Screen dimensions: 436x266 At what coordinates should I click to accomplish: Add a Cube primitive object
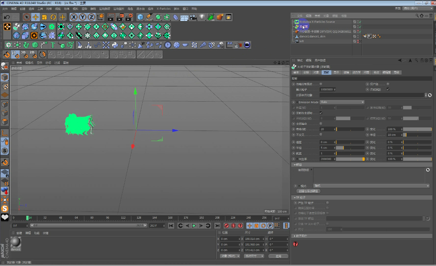(141, 17)
